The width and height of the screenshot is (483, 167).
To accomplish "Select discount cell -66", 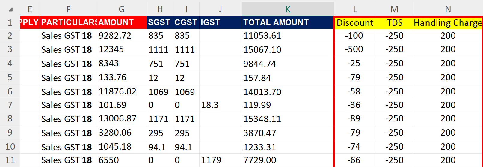I will pyautogui.click(x=355, y=160).
